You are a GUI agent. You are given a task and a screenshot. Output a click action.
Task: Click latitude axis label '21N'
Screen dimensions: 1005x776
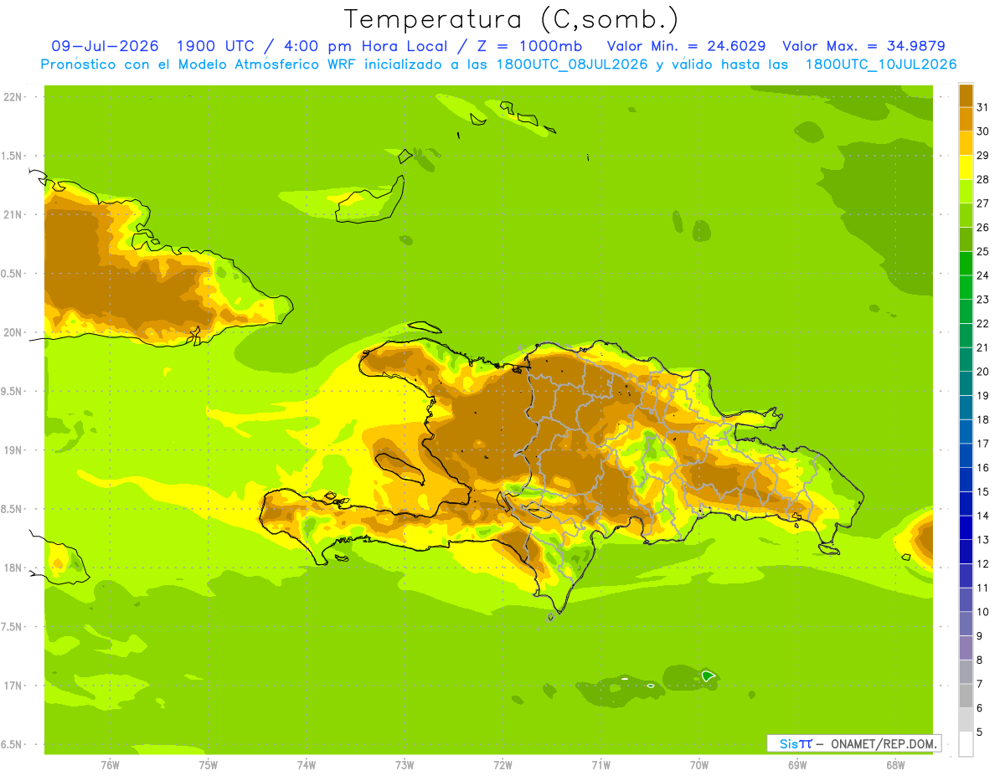pos(12,215)
